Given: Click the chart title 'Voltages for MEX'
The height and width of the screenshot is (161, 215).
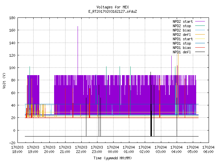Looking at the screenshot, I should (x=113, y=7).
